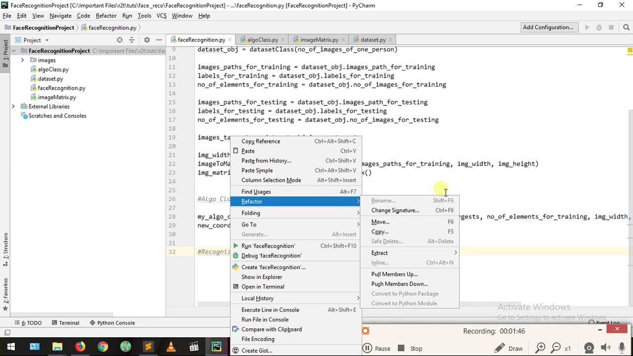Screen dimensions: 633x356
Task: Open the Project panel settings gear
Action: pyautogui.click(x=146, y=40)
